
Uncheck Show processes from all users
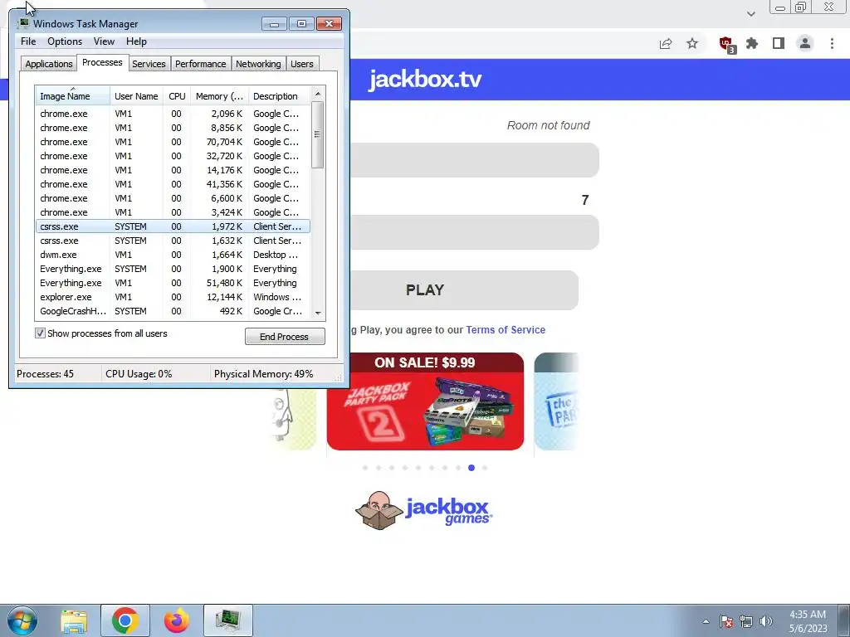point(40,333)
